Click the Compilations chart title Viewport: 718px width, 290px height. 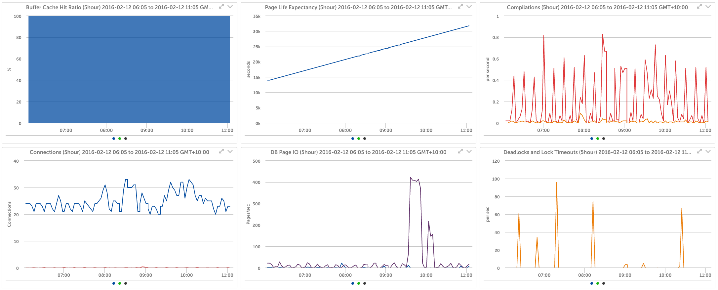[597, 7]
